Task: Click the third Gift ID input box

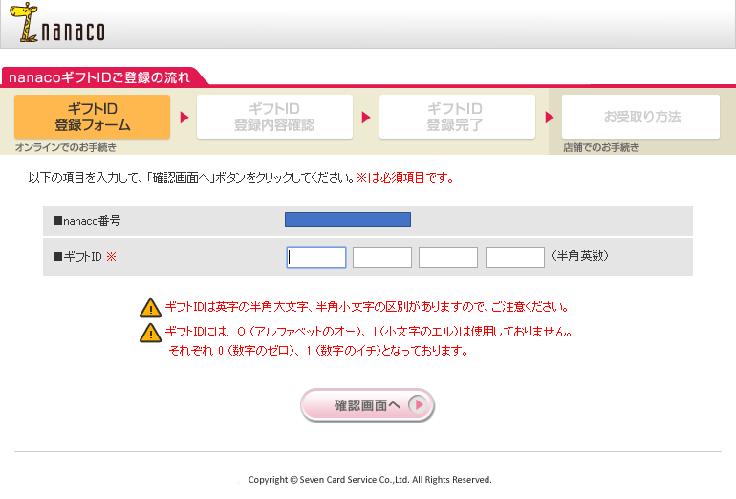Action: [x=448, y=257]
